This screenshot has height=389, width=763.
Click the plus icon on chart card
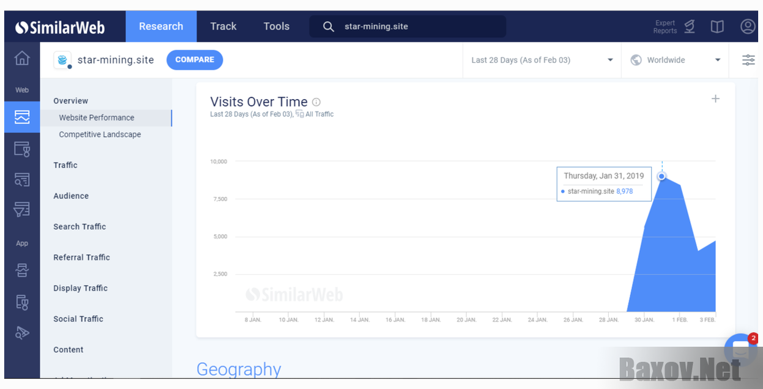[715, 98]
